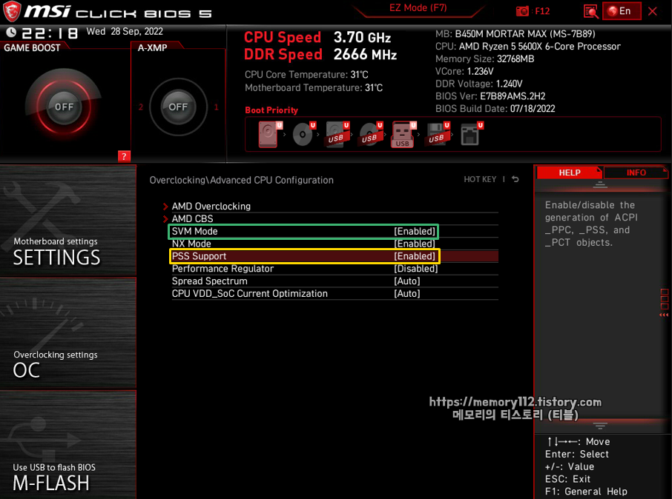Open the OC overclocking settings panel

pyautogui.click(x=68, y=333)
